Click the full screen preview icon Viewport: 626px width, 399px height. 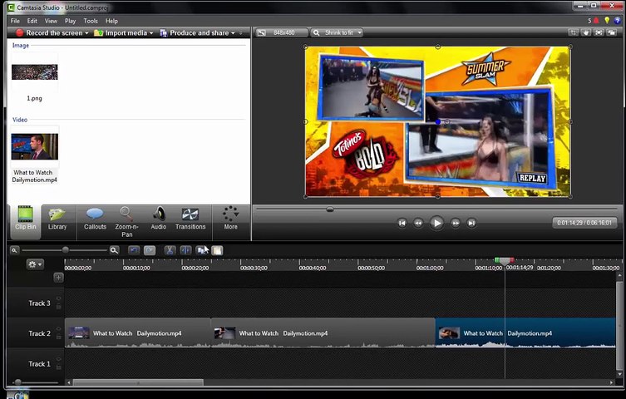coord(599,32)
